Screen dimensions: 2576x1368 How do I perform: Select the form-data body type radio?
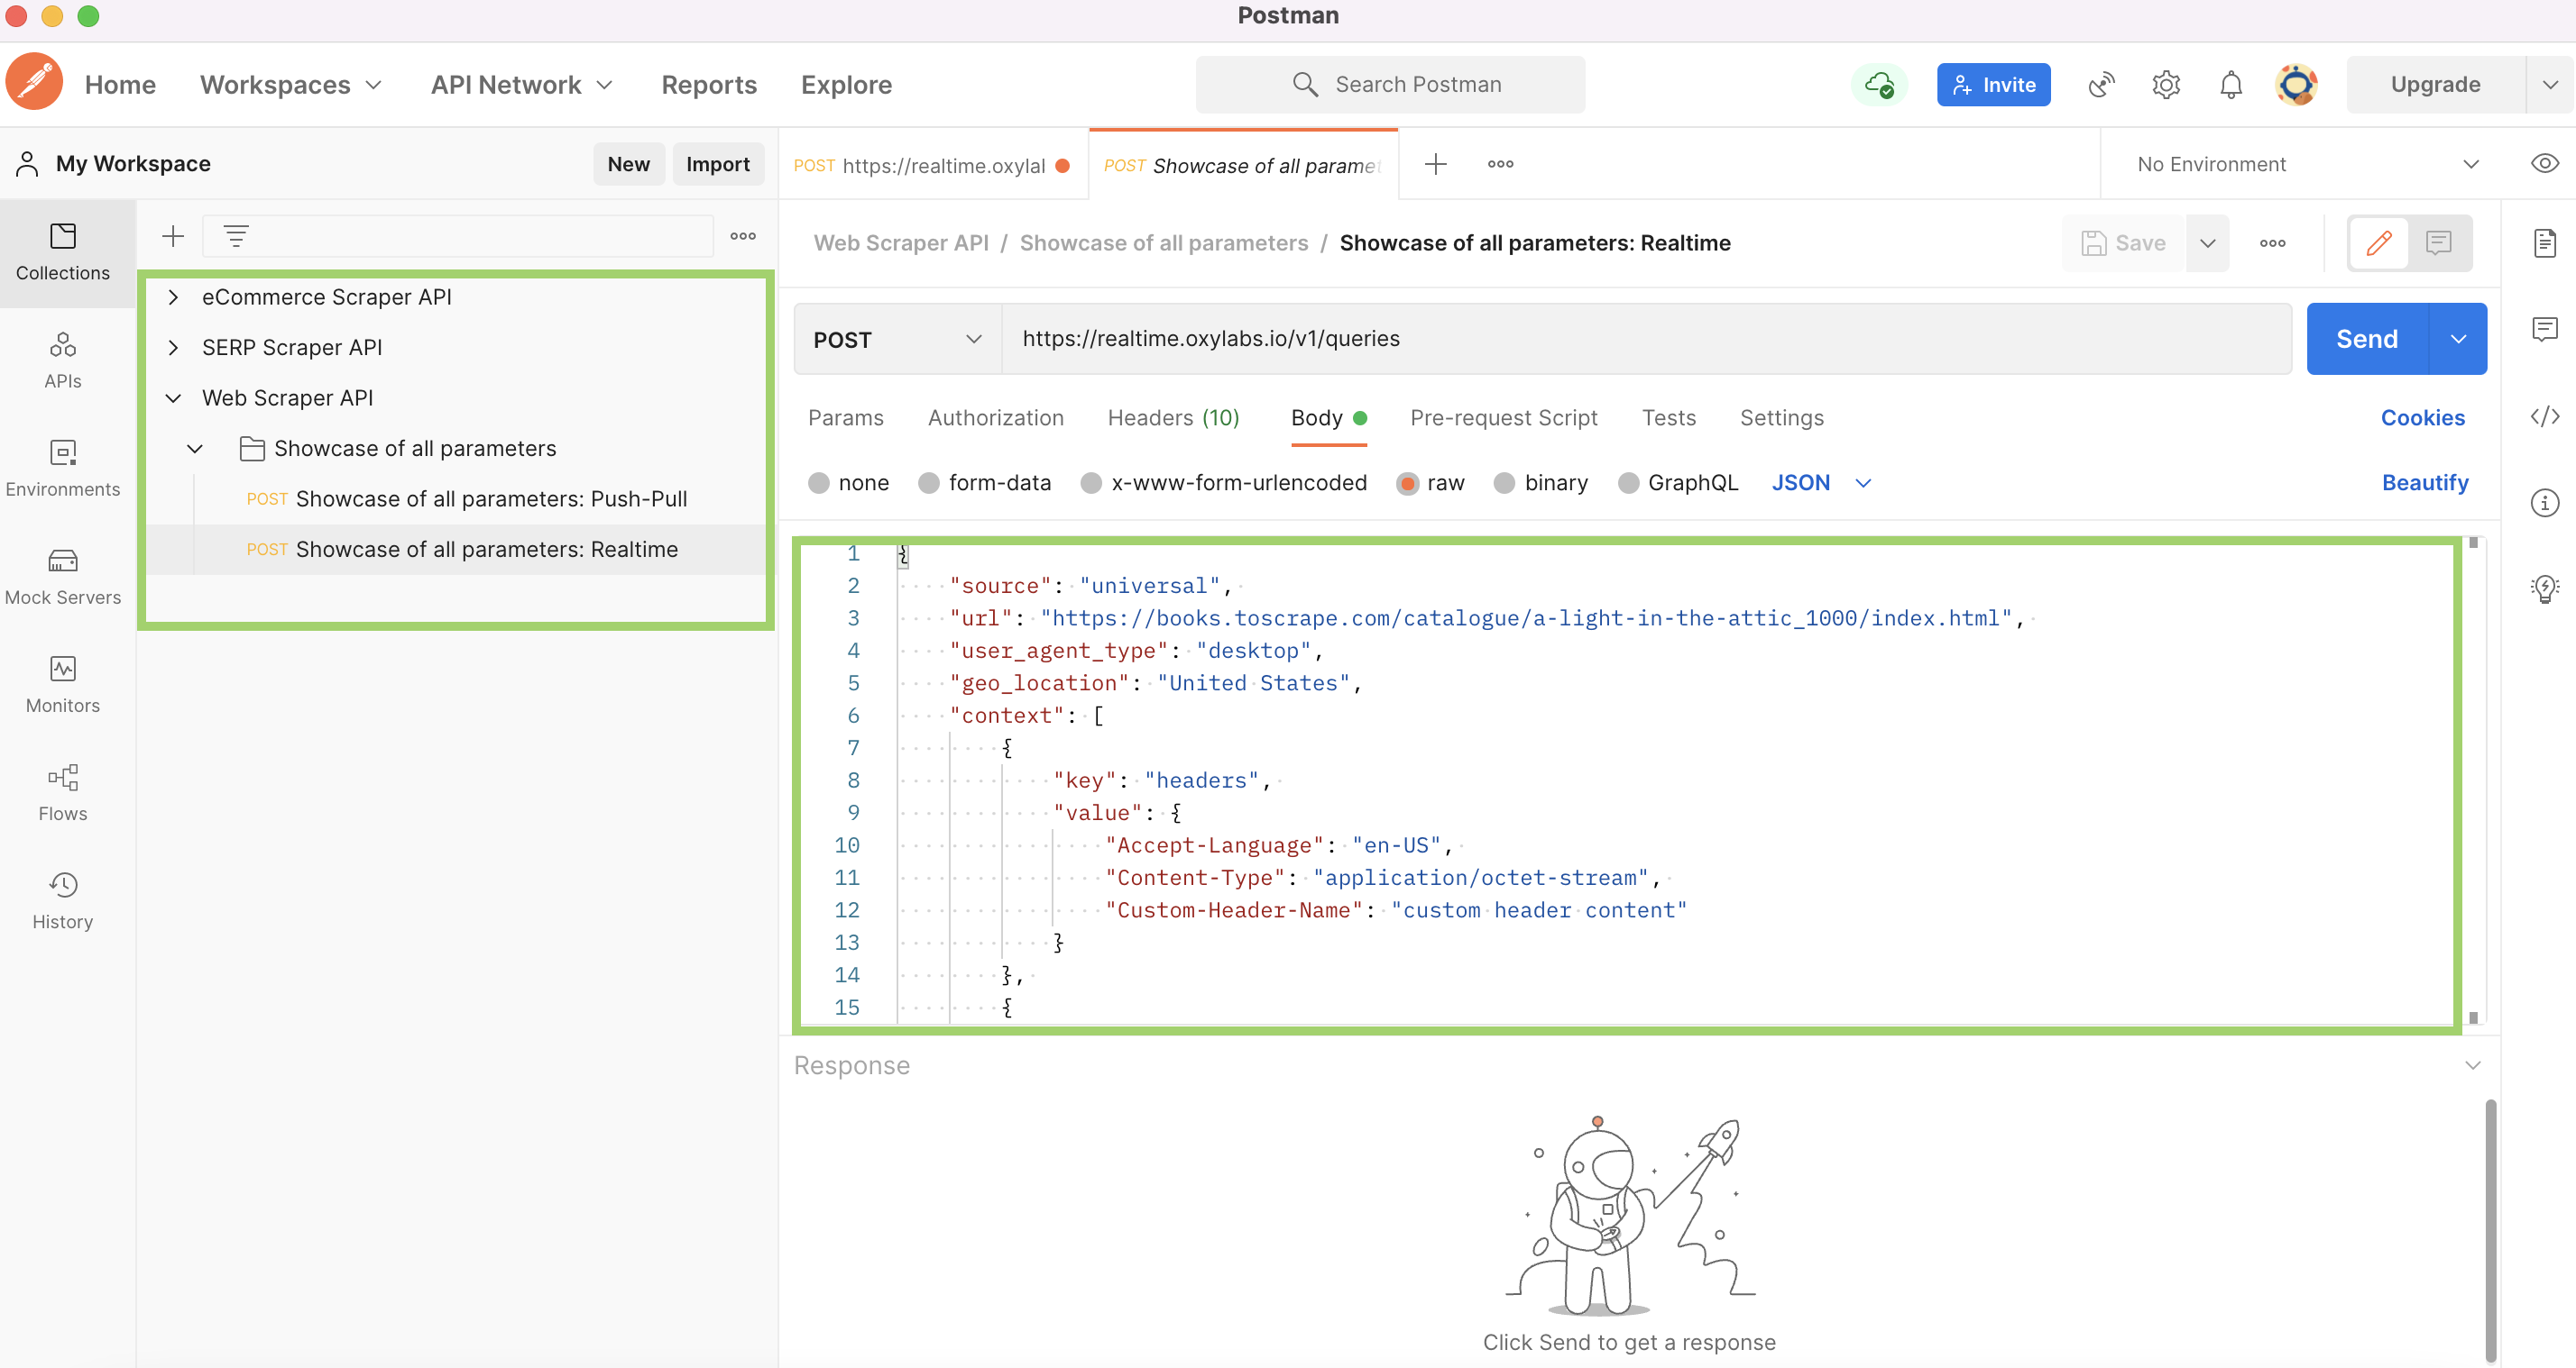pos(929,484)
